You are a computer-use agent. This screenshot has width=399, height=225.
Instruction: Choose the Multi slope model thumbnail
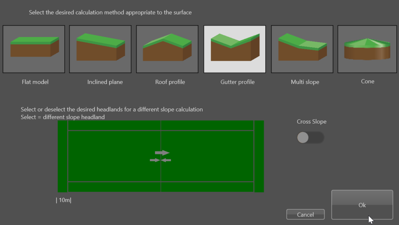click(x=302, y=49)
